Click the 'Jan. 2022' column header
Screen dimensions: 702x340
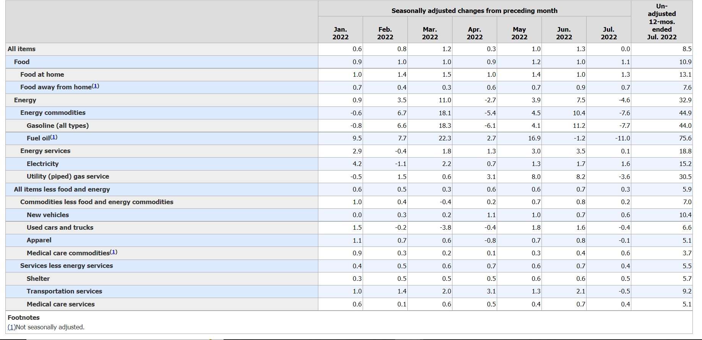coord(340,33)
